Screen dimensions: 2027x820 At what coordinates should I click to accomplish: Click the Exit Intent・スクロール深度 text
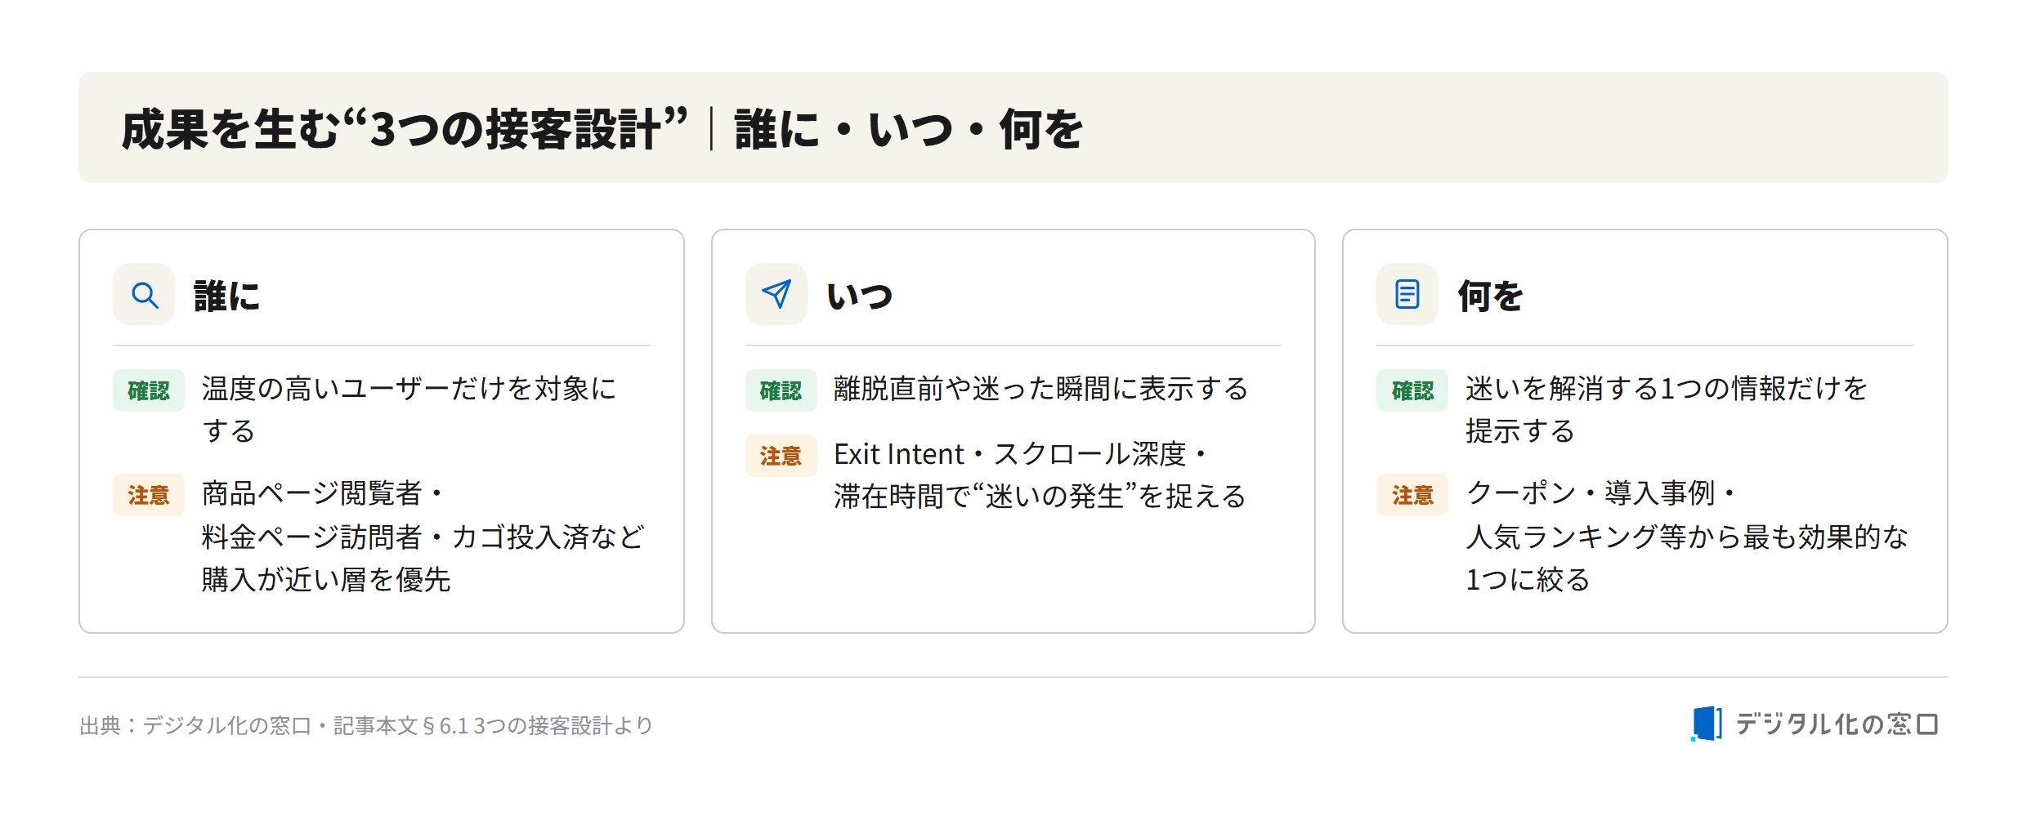click(1019, 454)
